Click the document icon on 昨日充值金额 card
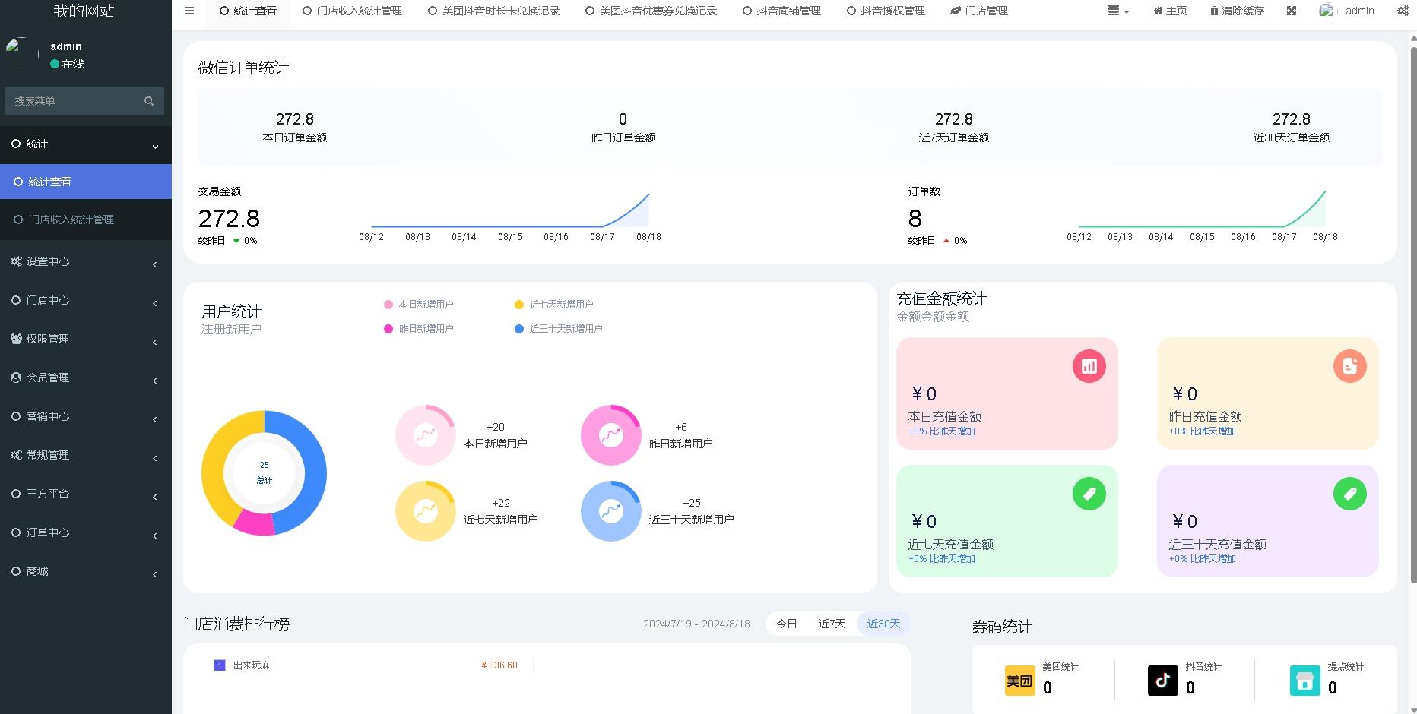 (1349, 366)
